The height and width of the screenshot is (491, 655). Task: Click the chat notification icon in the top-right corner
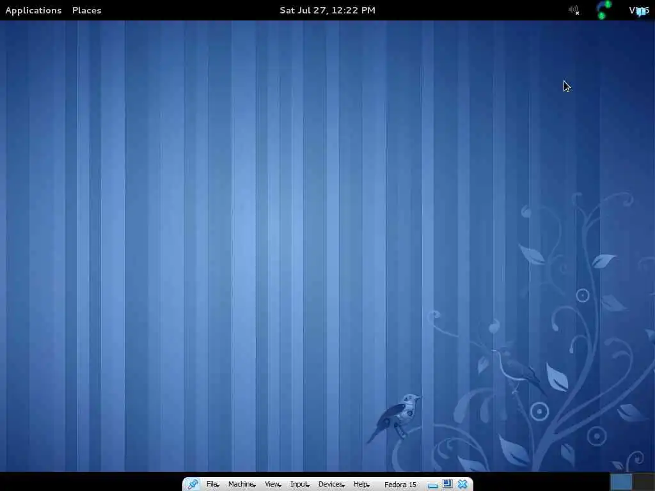tap(641, 12)
